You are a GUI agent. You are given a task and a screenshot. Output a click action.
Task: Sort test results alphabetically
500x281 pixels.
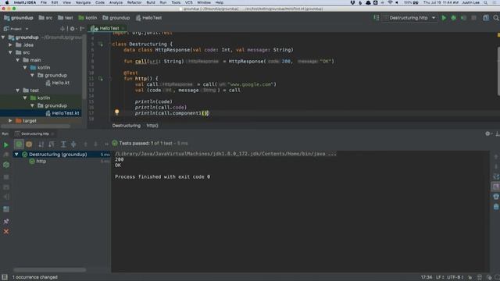[41, 144]
